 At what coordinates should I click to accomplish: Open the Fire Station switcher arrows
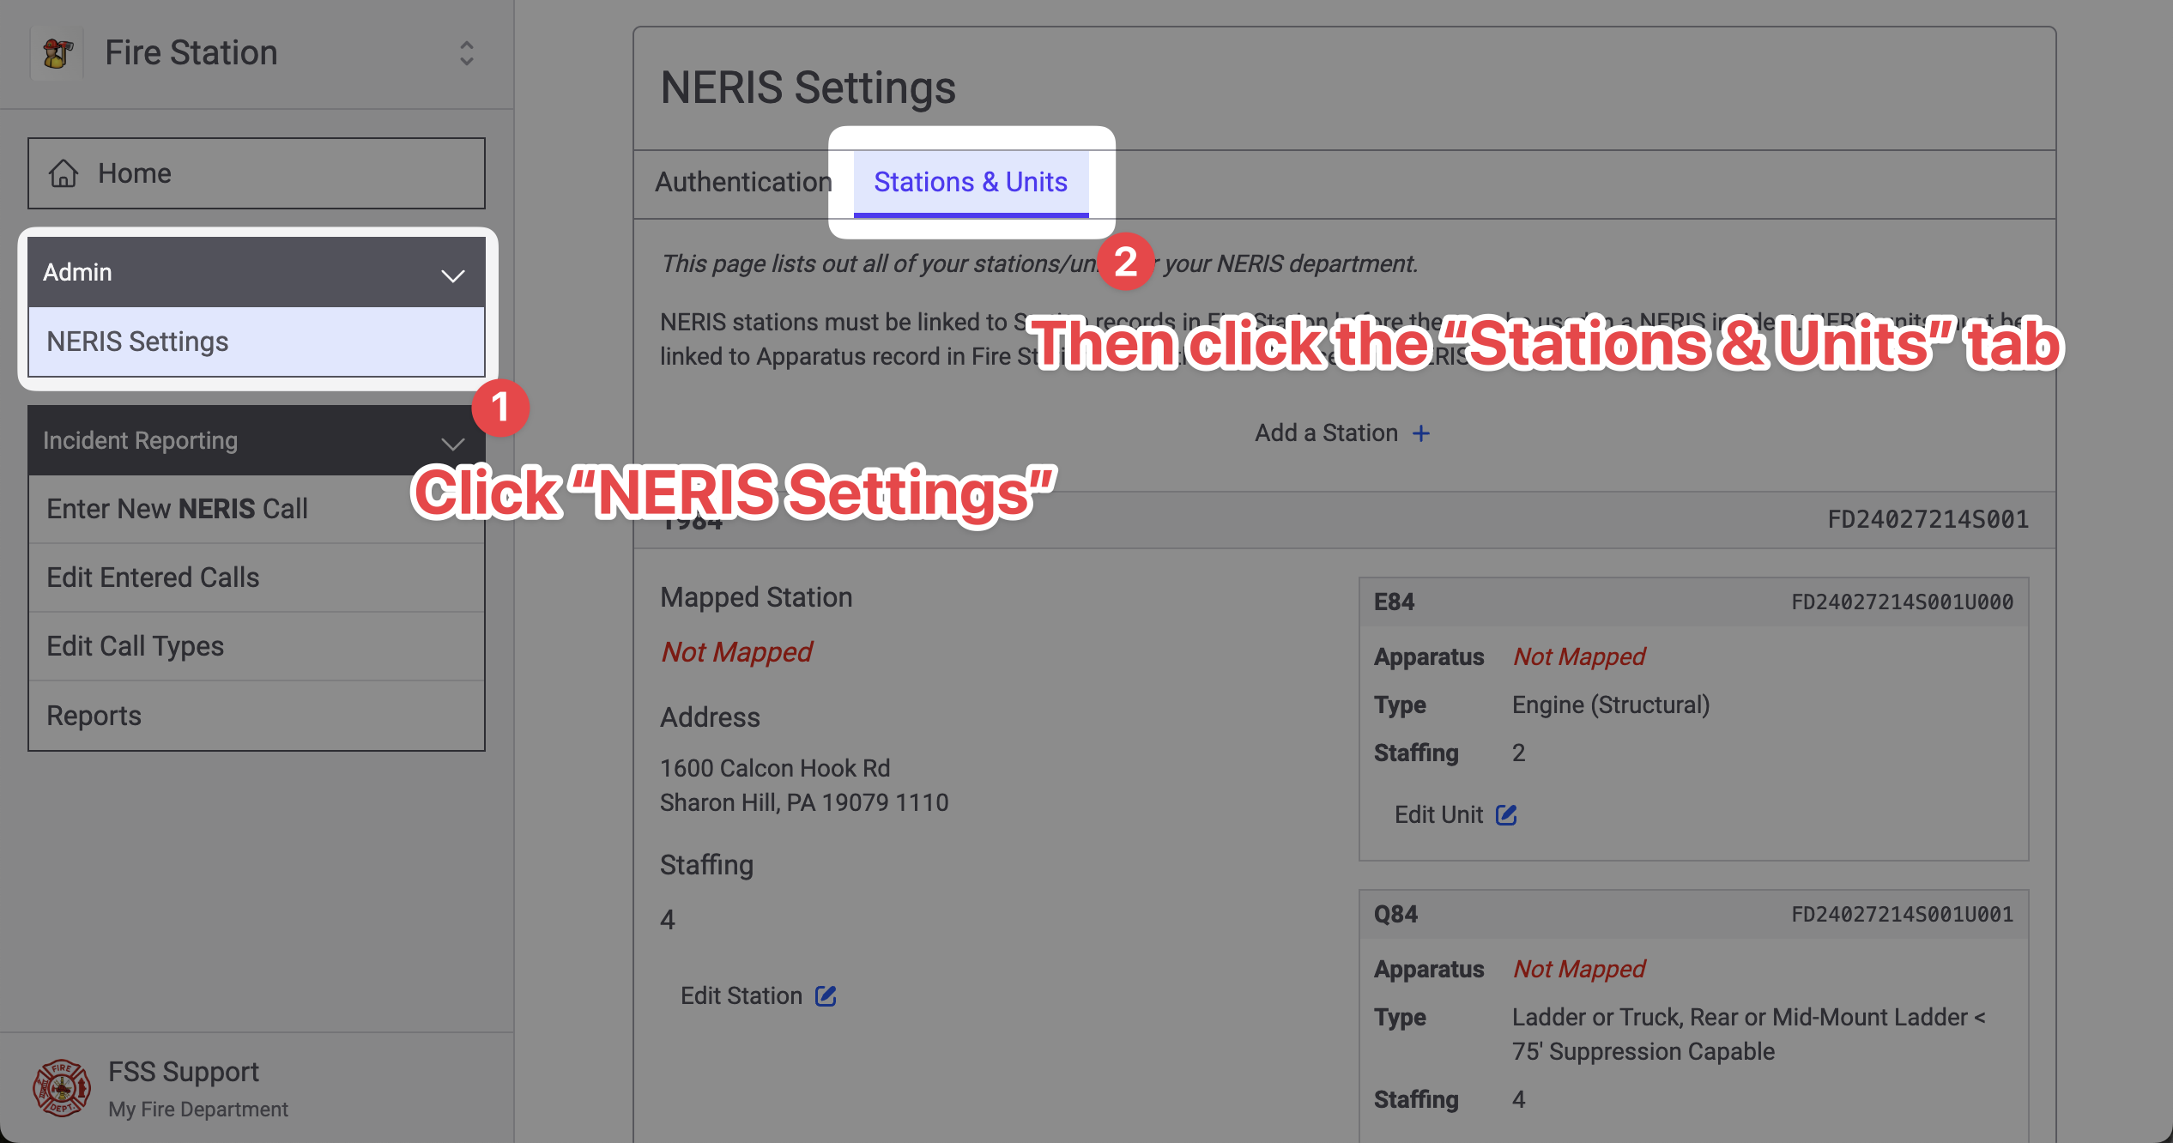tap(466, 53)
